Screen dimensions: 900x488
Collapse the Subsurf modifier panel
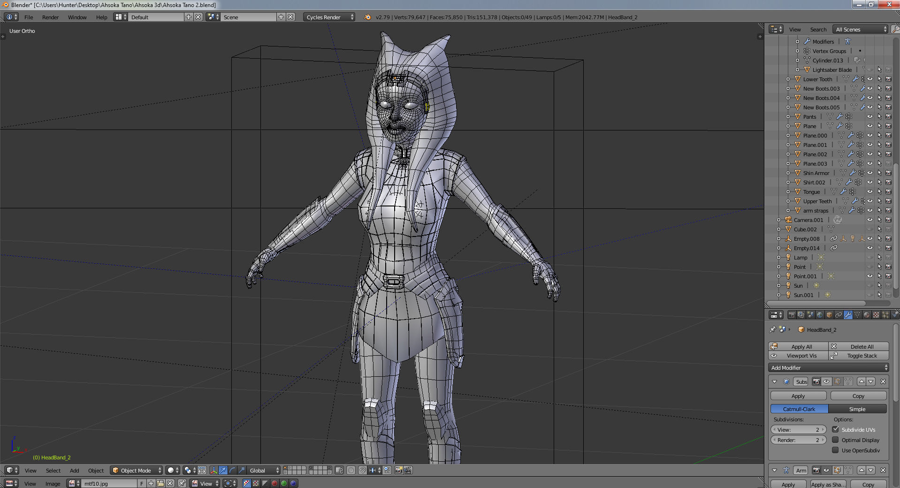(775, 381)
